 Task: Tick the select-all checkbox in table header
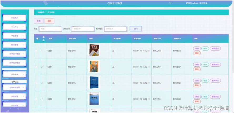37,39
